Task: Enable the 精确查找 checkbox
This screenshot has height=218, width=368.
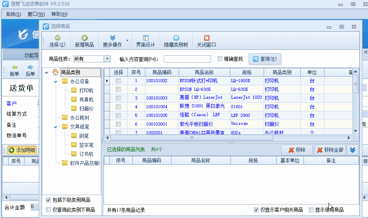Action: coord(220,59)
